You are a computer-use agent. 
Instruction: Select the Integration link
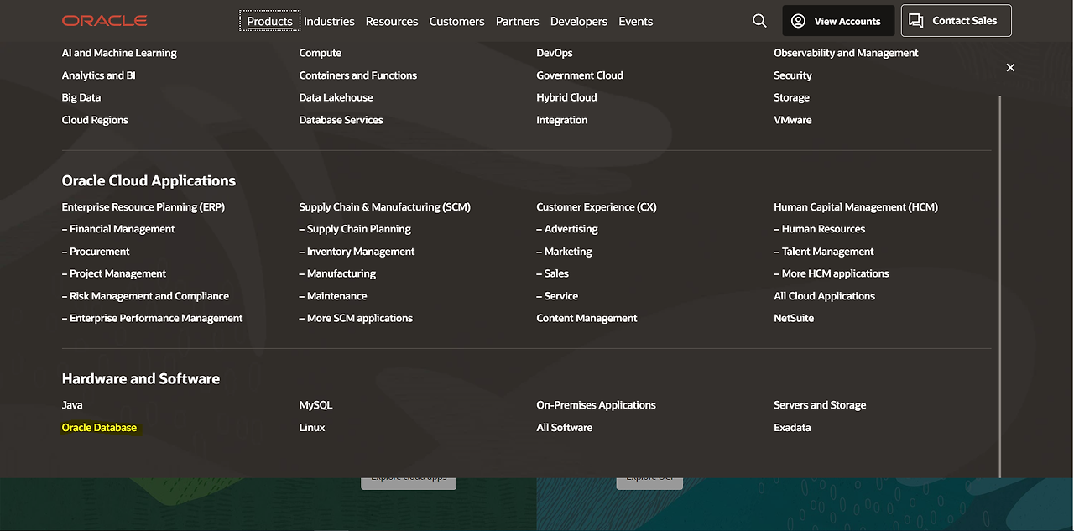[562, 120]
